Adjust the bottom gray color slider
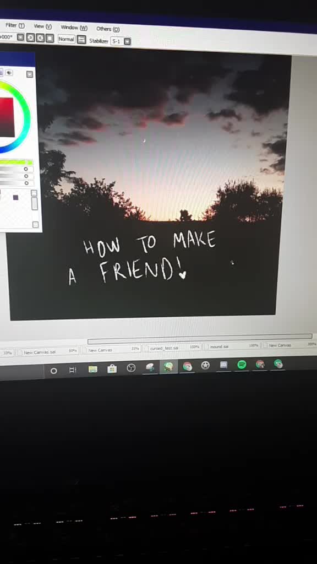Screen dimensions: 317x564 point(17,183)
